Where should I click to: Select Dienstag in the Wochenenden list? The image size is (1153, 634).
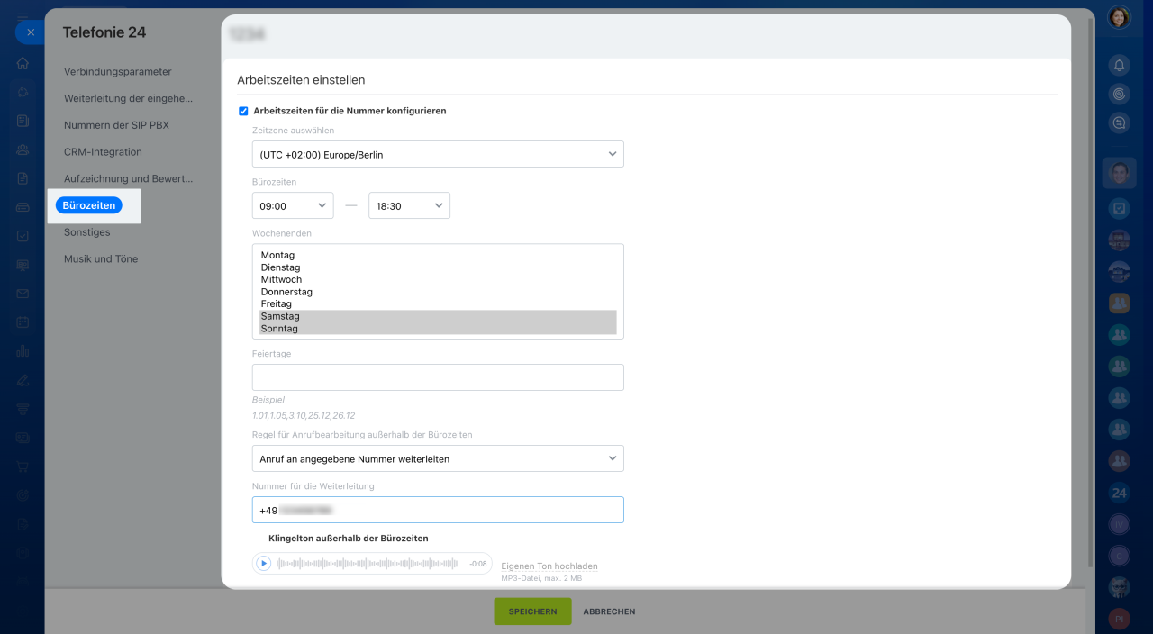(438, 267)
